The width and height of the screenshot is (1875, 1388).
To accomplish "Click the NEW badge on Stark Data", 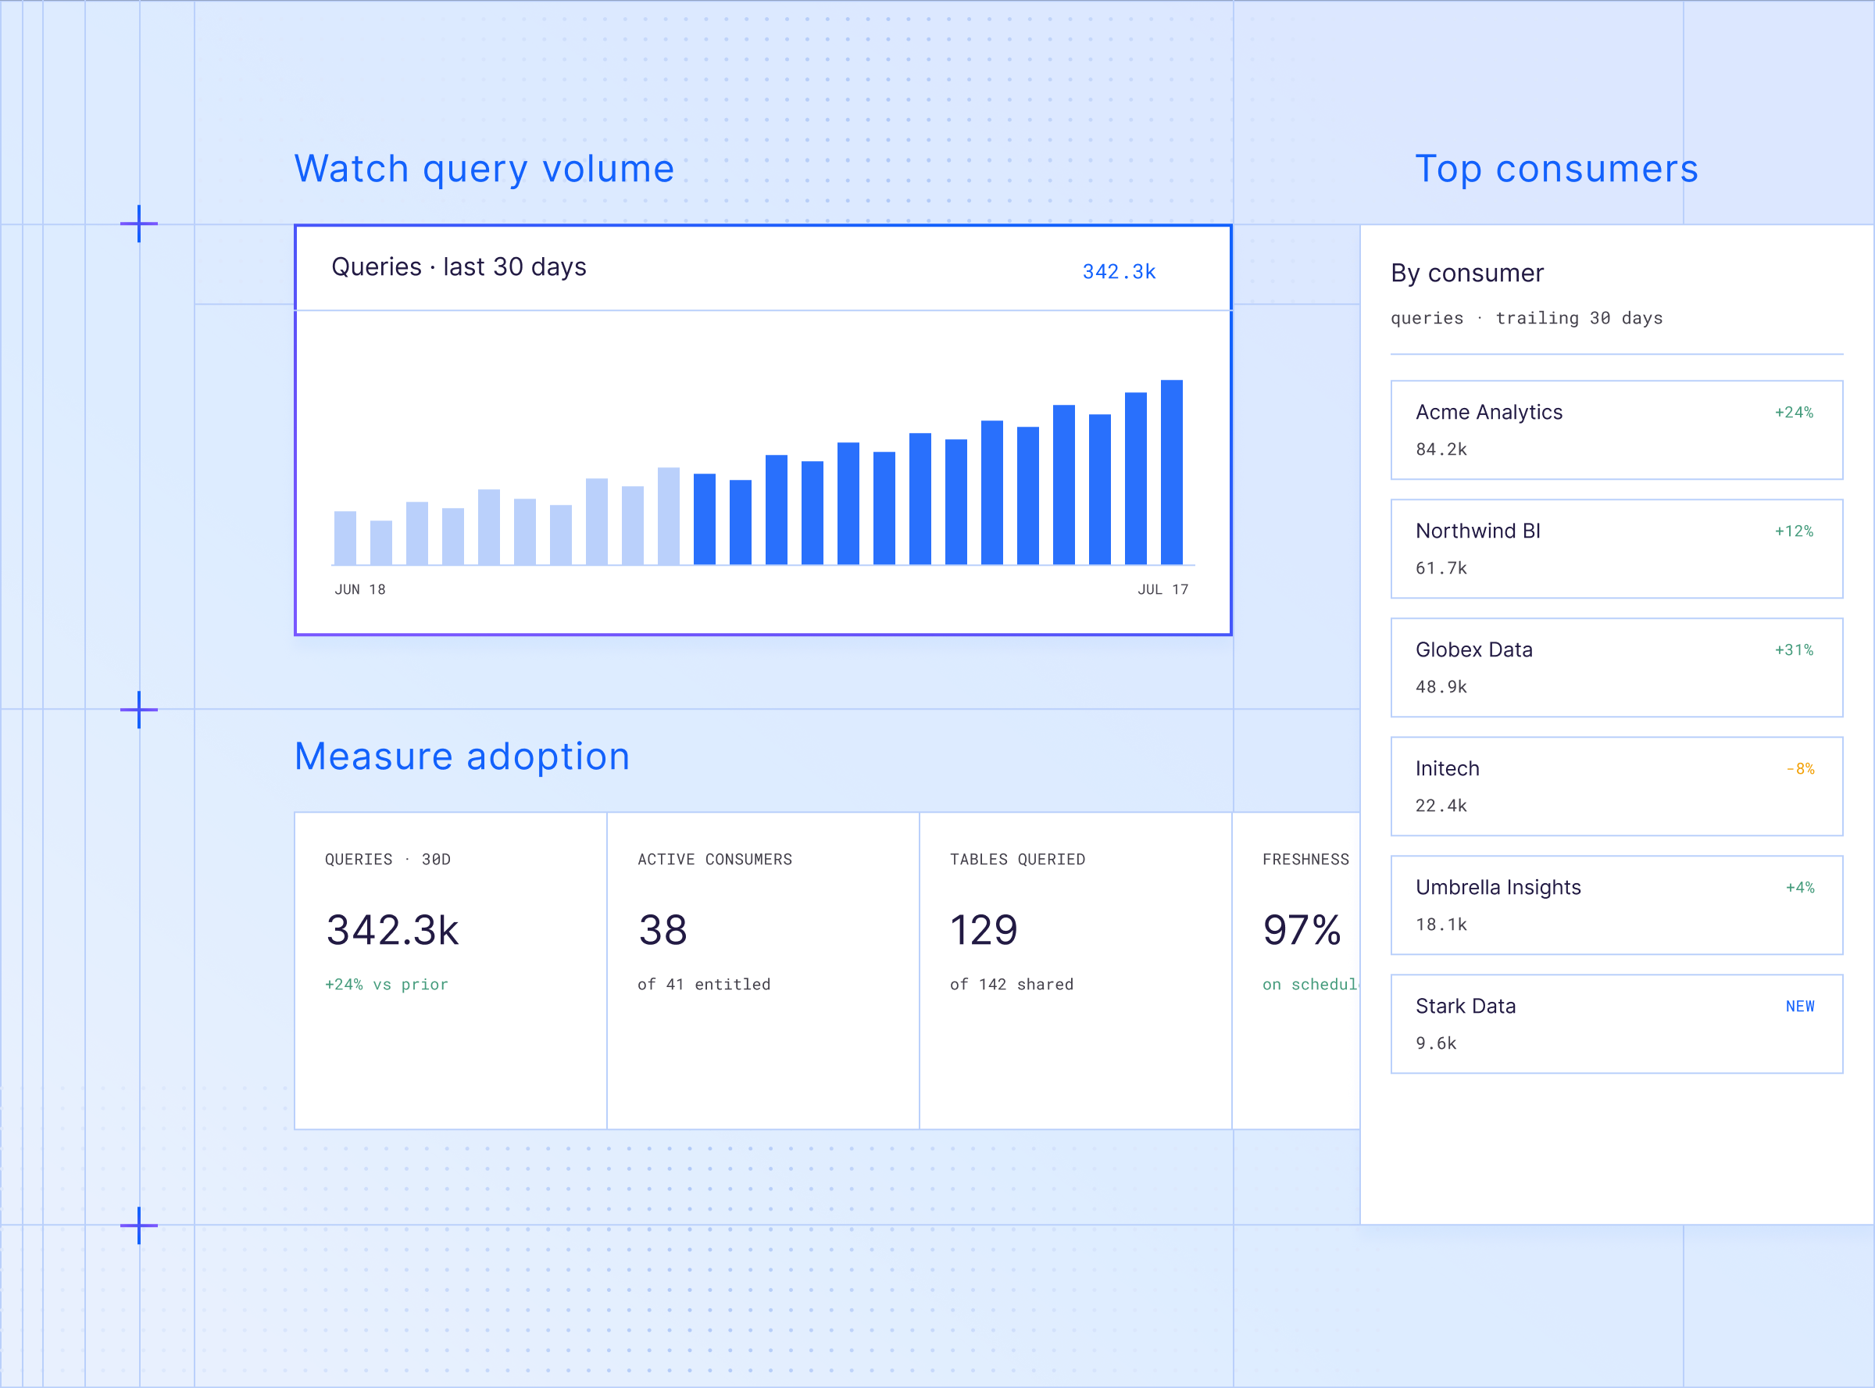I will click(1799, 1007).
